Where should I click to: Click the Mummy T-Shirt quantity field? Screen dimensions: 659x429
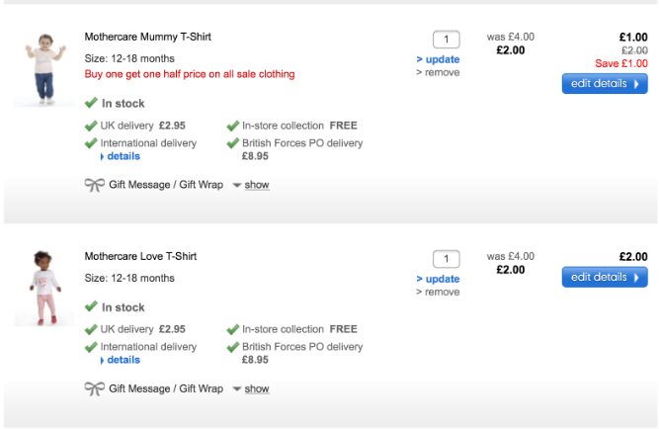click(x=447, y=40)
